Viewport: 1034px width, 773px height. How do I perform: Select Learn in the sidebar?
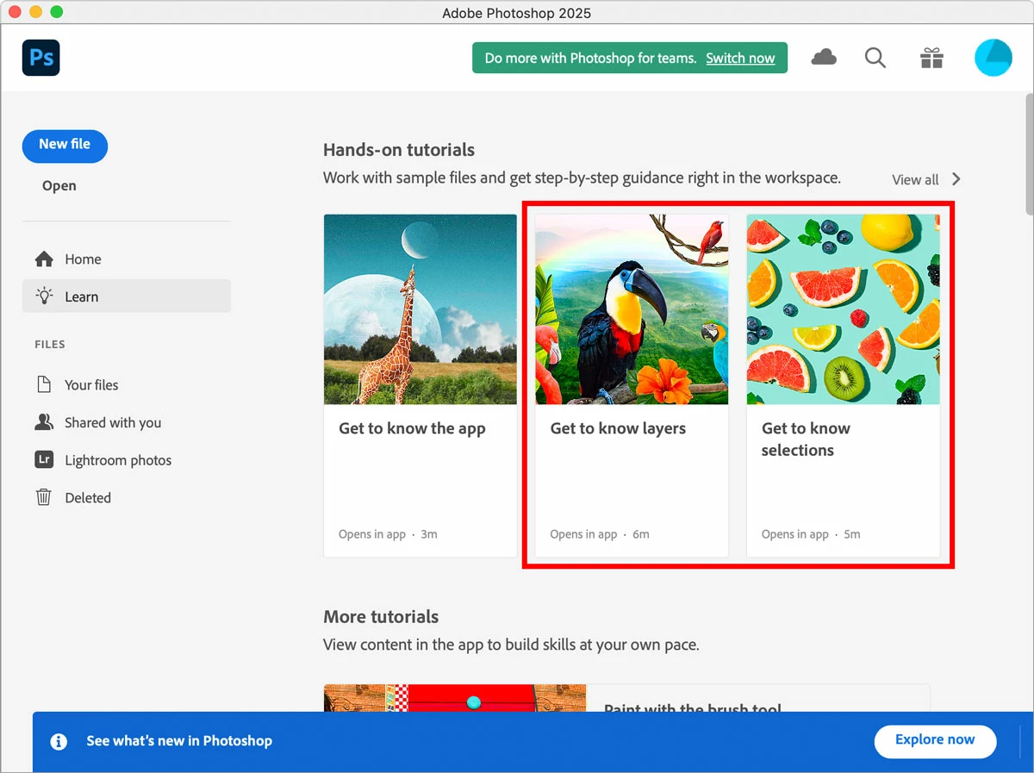(127, 296)
